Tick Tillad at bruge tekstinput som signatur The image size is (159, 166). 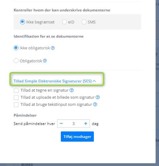tap(16, 105)
